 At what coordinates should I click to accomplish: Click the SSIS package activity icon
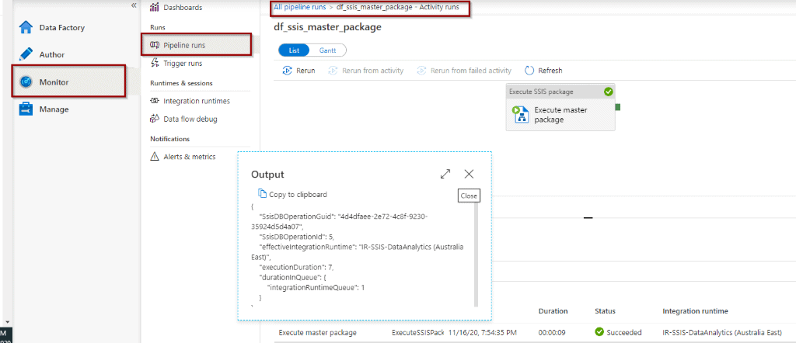coord(520,115)
